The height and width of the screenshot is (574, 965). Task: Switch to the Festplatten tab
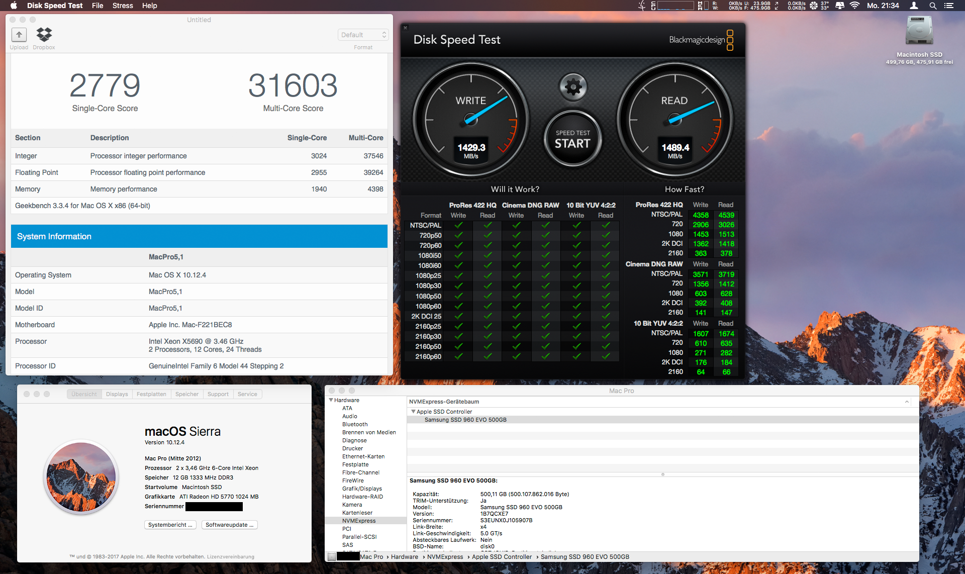pos(151,394)
